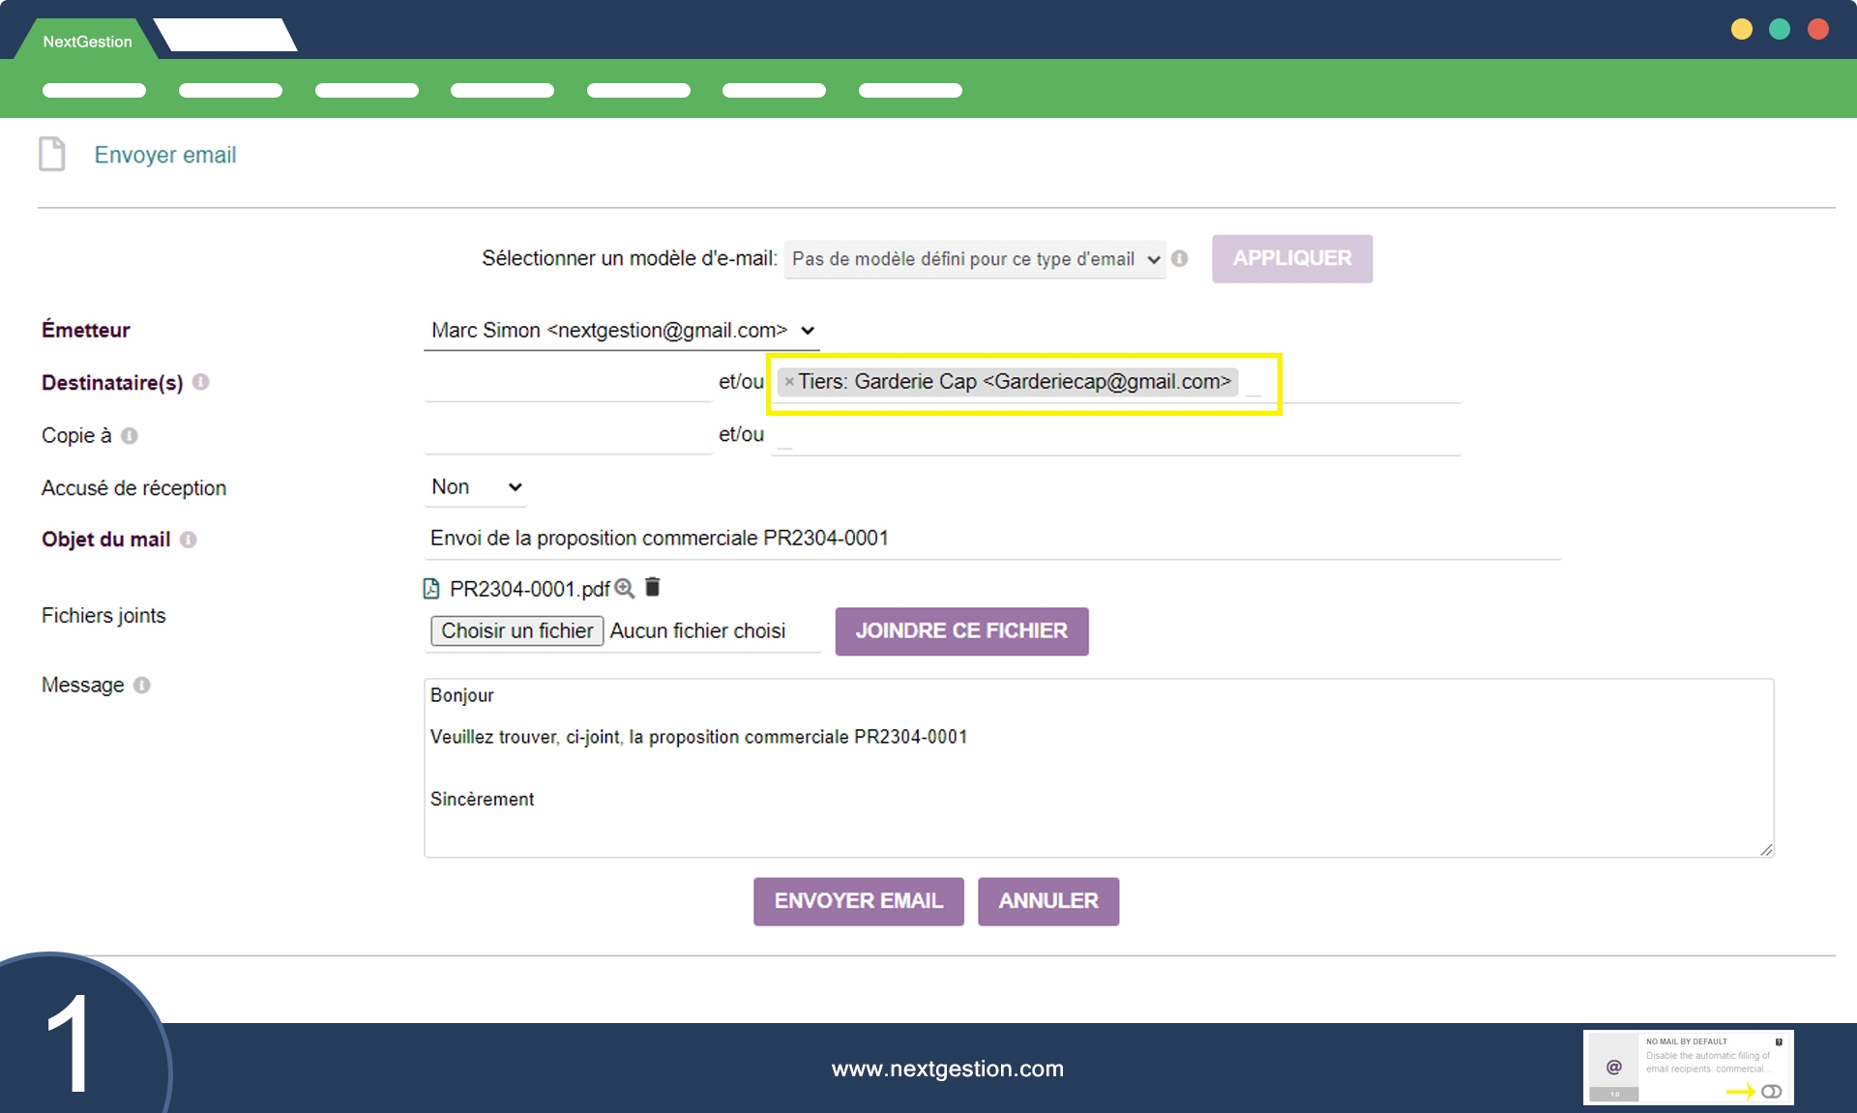Toggle the No Mail By Default switch
Image resolution: width=1857 pixels, height=1113 pixels.
1771,1092
